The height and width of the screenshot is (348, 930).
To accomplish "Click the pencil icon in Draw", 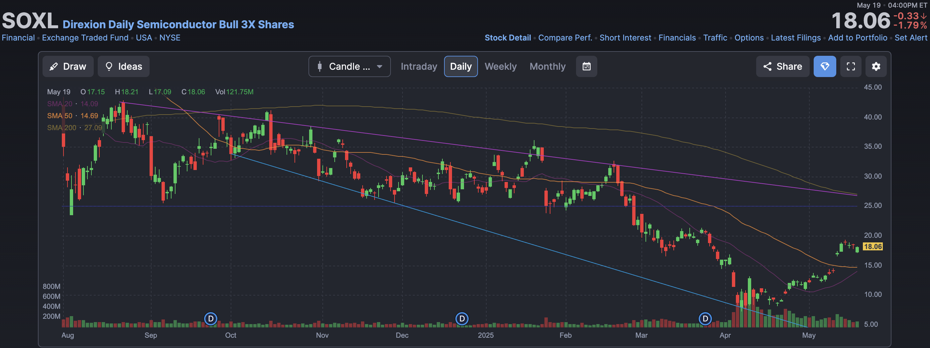I will (x=54, y=66).
